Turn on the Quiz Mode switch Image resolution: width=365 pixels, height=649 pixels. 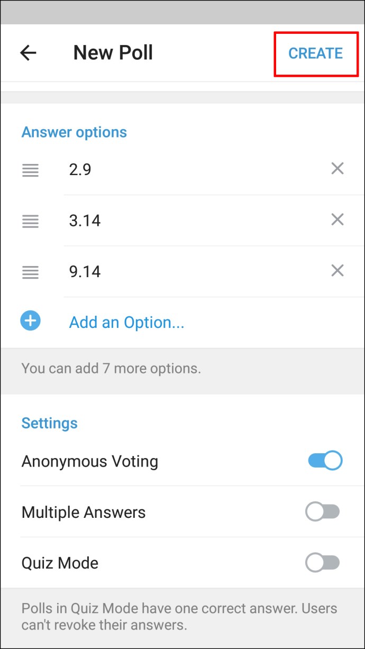pyautogui.click(x=323, y=563)
